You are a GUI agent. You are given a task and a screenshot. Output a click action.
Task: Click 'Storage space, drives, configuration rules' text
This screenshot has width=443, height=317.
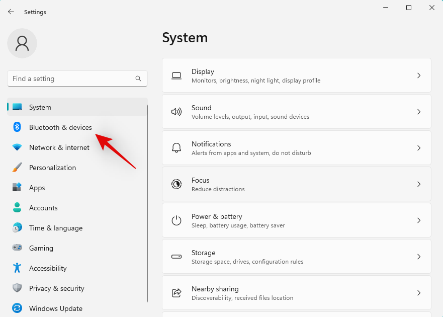(x=247, y=262)
